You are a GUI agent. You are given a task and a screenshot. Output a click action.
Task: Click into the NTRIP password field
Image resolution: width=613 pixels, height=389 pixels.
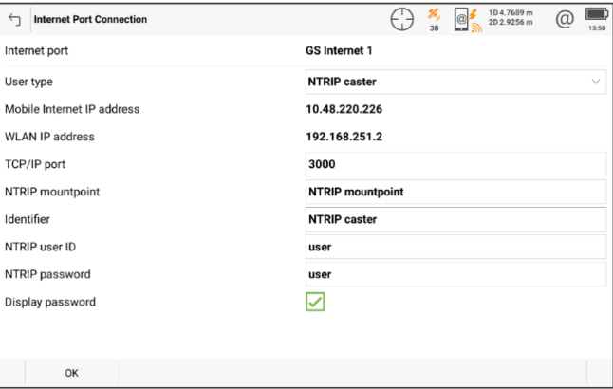455,274
